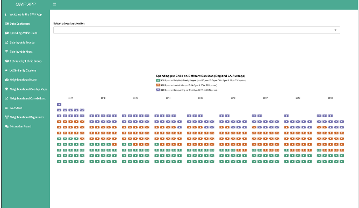Click the CWIP APP header title
Screen dimensions: 359x208
[x=26, y=4]
